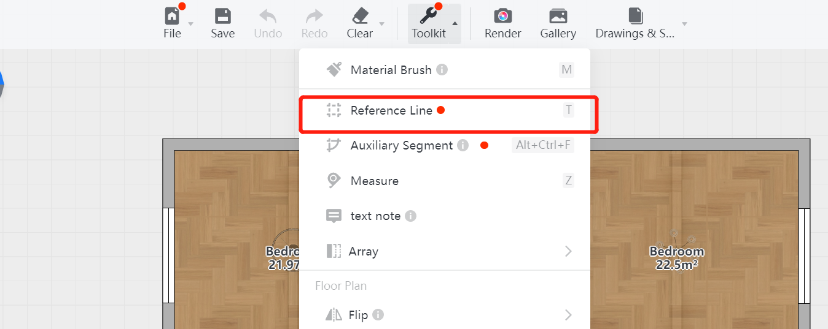Click the Save floppy disk icon
Viewport: 828px width, 329px height.
222,16
